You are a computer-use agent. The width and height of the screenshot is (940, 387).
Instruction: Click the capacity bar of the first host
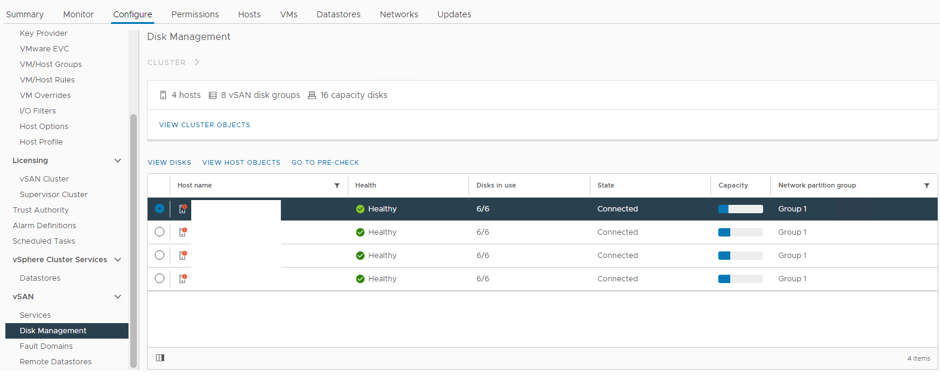pos(740,209)
